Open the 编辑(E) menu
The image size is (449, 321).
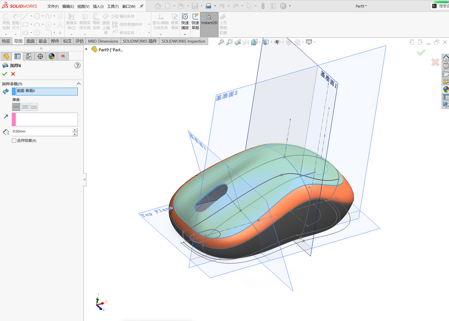coord(68,6)
